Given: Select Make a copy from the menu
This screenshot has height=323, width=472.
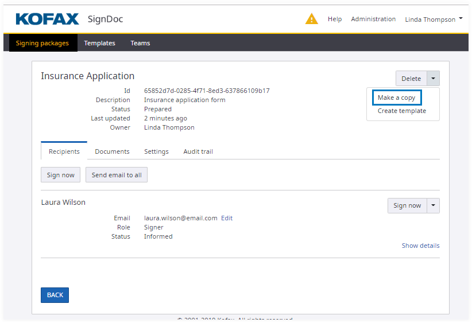Looking at the screenshot, I should point(396,98).
